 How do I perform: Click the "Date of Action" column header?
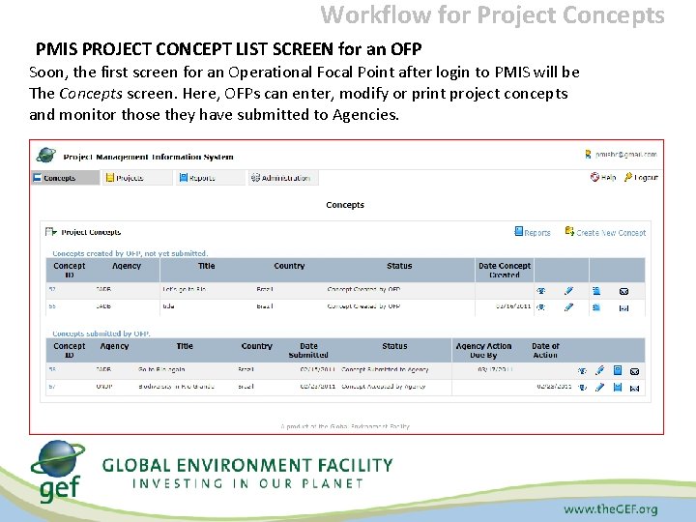pos(545,350)
